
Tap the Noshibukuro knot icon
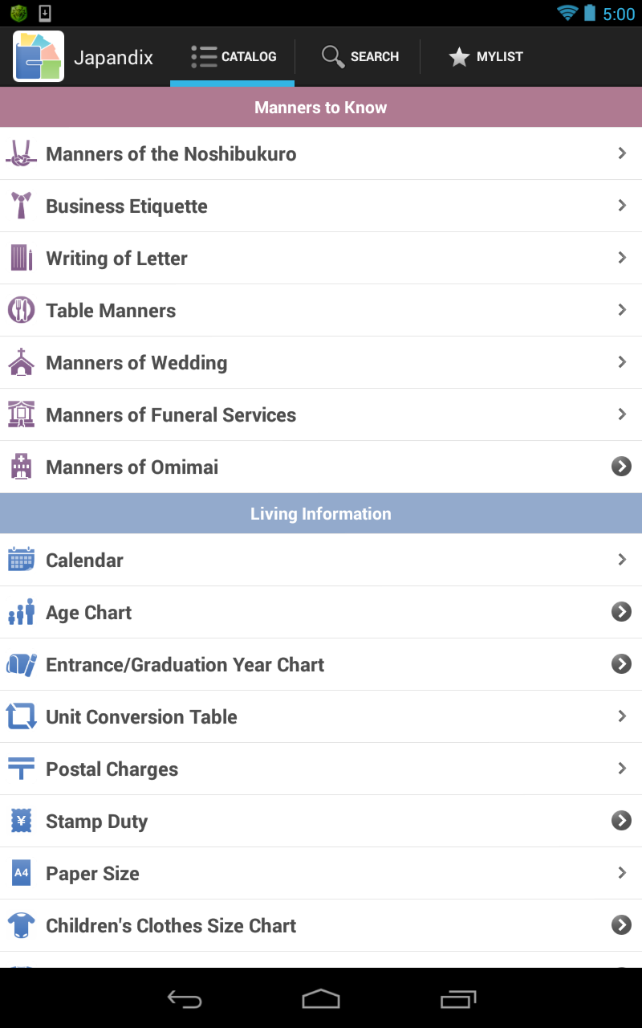(x=22, y=153)
